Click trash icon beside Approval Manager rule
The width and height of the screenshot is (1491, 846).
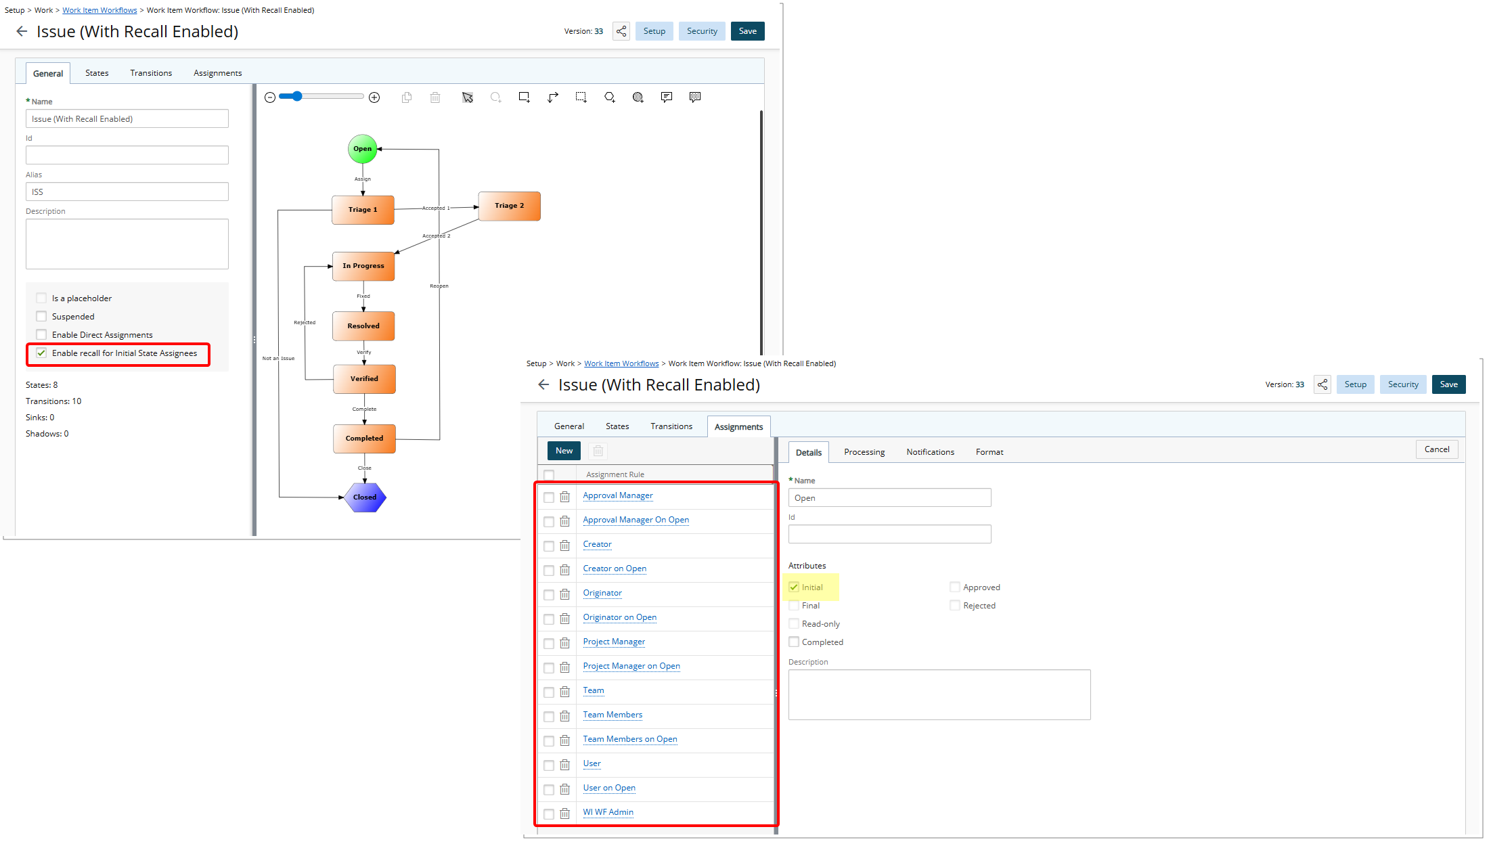[564, 497]
